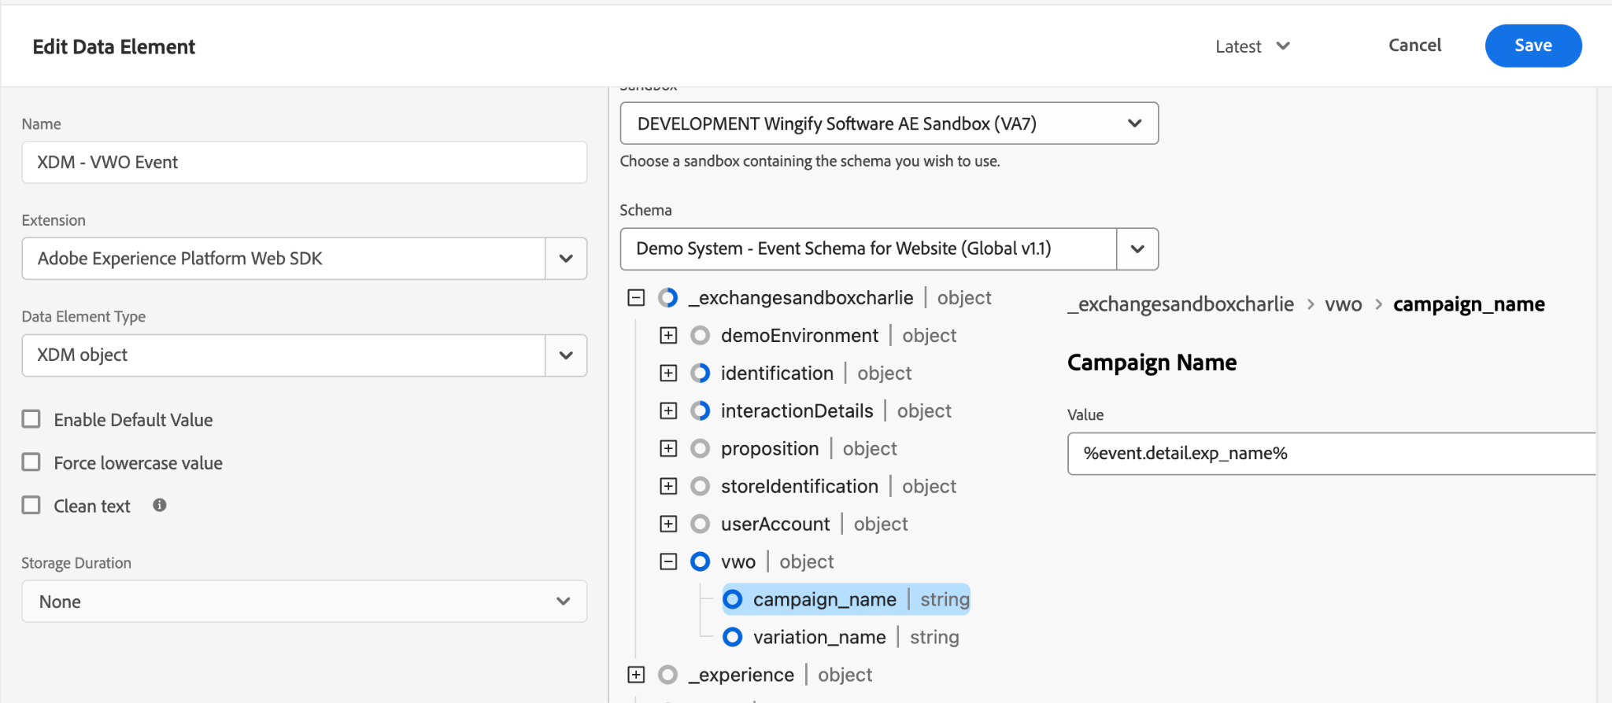Screen dimensions: 1612x703
Task: Click the circle icon beside interactionDetails
Action: point(700,411)
